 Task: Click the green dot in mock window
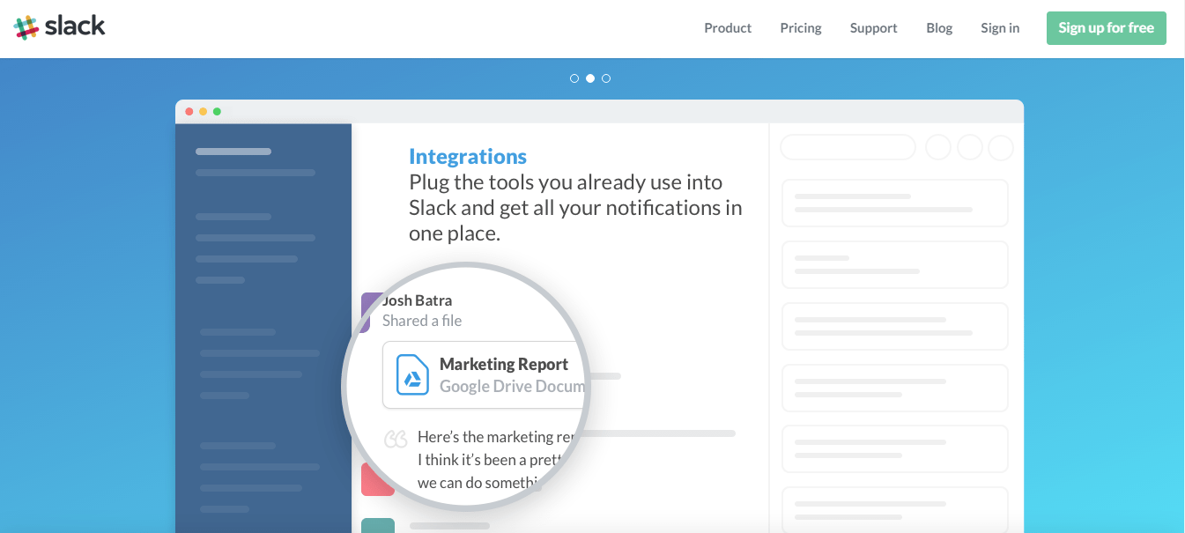coord(217,112)
